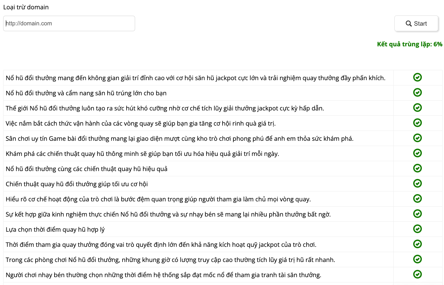Click the 'Kết quả trùng lặp: 6%' result text
This screenshot has width=444, height=285.
click(x=410, y=44)
